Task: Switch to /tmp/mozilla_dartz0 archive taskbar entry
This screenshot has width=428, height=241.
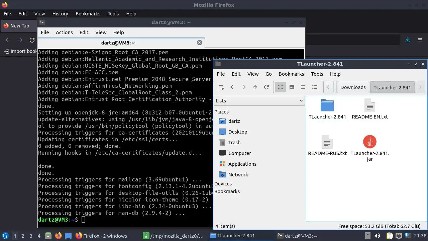Action: point(174,236)
